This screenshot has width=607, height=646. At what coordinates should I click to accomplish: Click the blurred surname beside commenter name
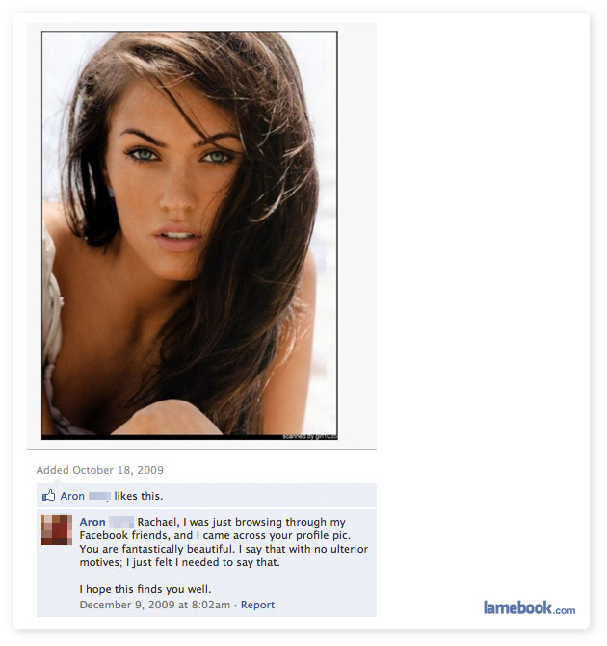pos(121,522)
